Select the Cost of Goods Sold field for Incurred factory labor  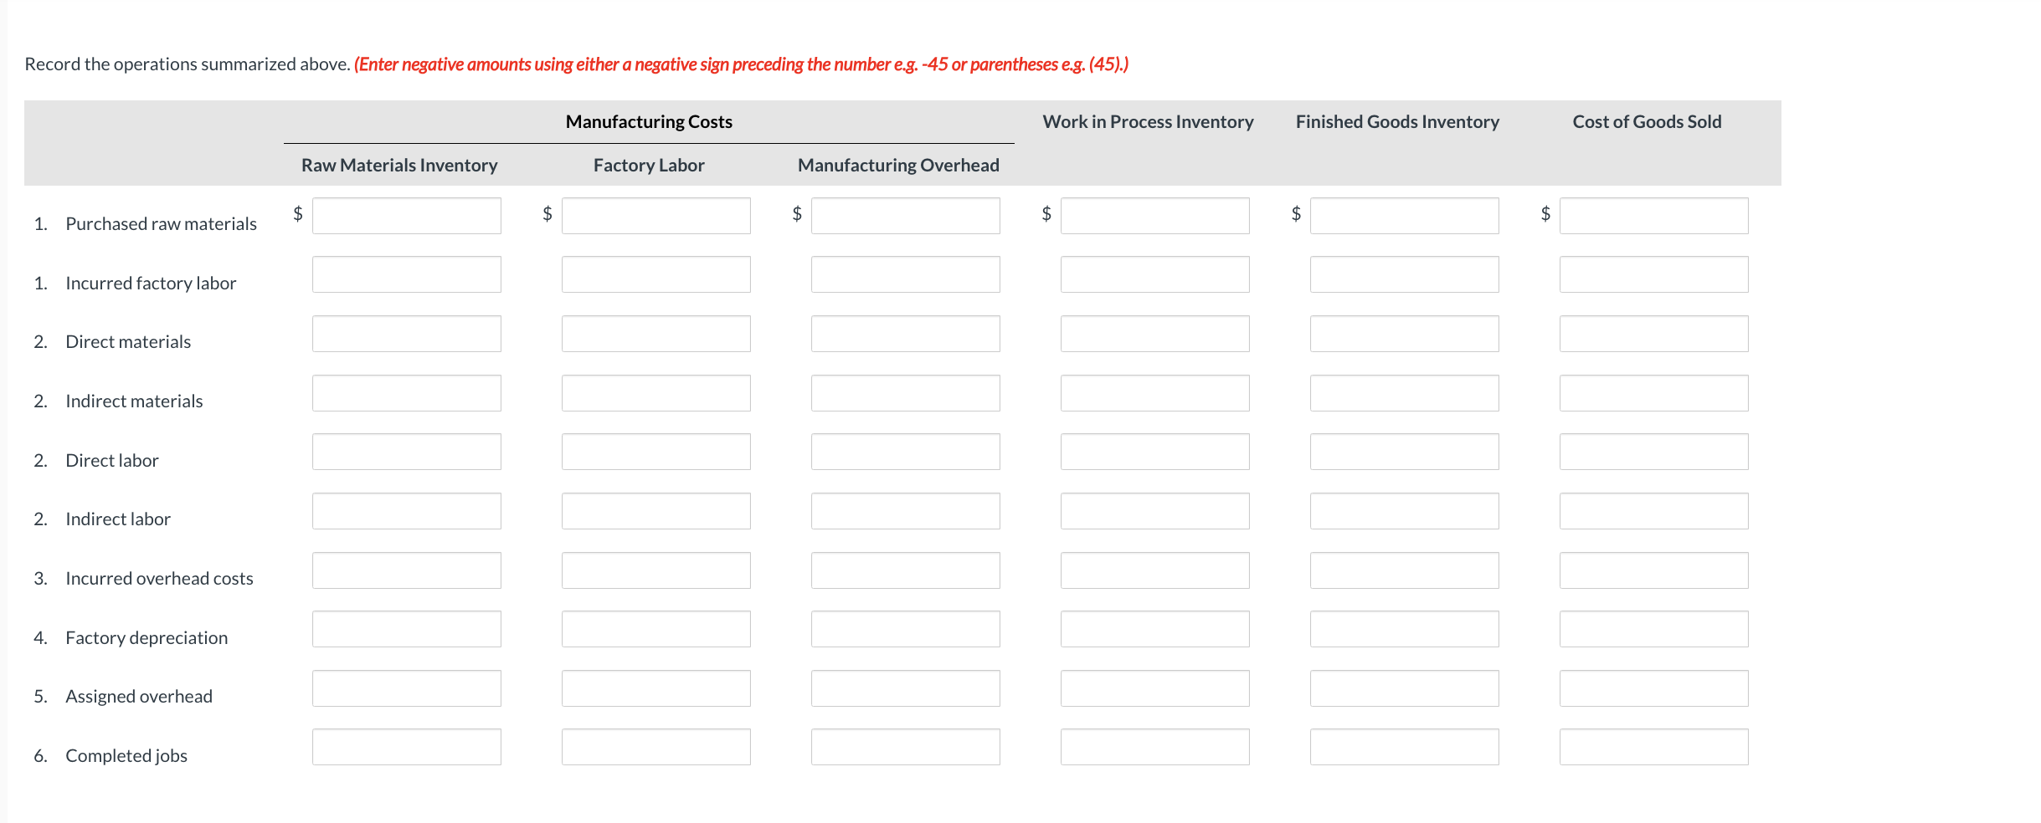pyautogui.click(x=1653, y=274)
